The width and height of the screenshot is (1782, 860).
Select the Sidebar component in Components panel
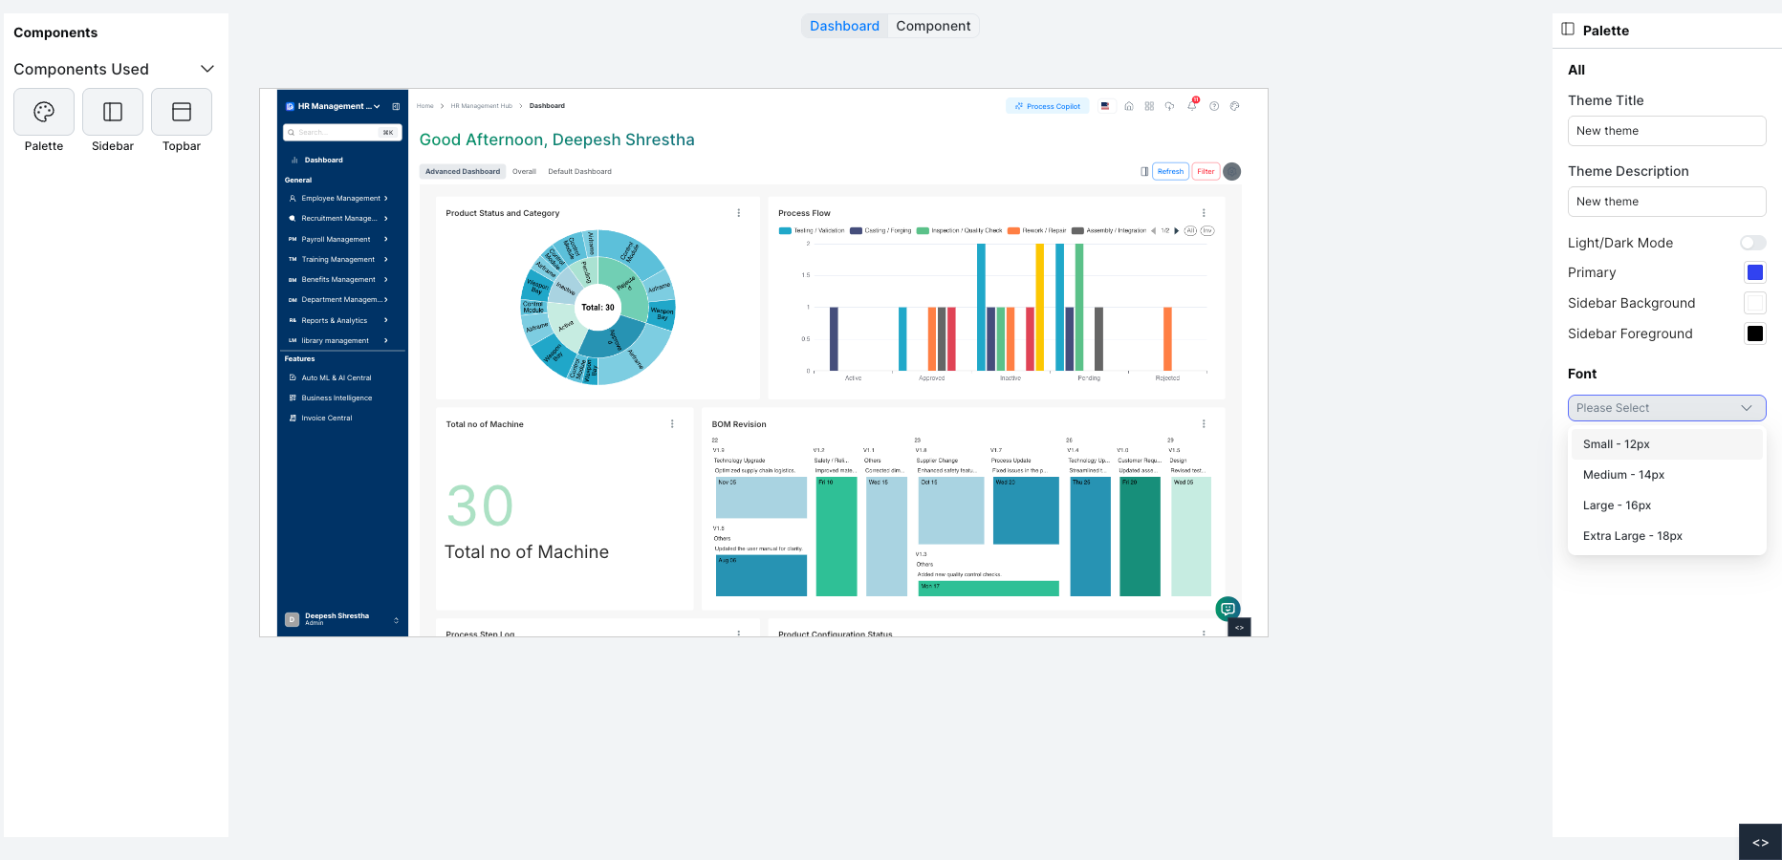112,114
